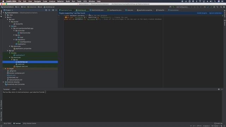Click Git branch master in status bar

click(215, 126)
